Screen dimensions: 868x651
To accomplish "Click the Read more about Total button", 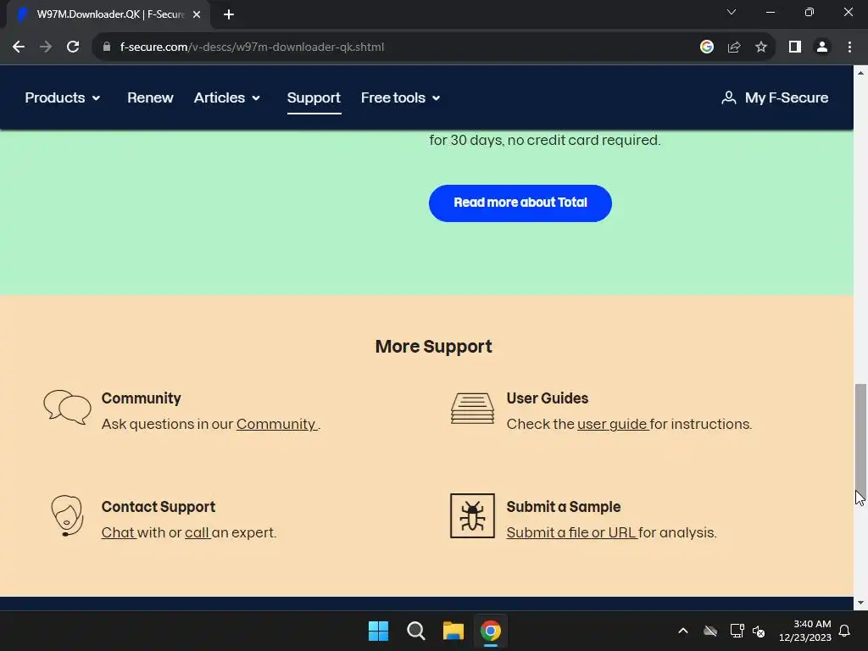I will pyautogui.click(x=520, y=203).
